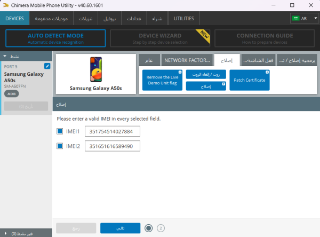Click the Samsung Galaxy A50s phone image
The image size is (320, 237).
click(x=96, y=69)
